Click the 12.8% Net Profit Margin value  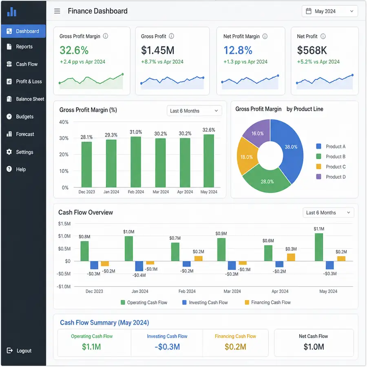pyautogui.click(x=238, y=50)
